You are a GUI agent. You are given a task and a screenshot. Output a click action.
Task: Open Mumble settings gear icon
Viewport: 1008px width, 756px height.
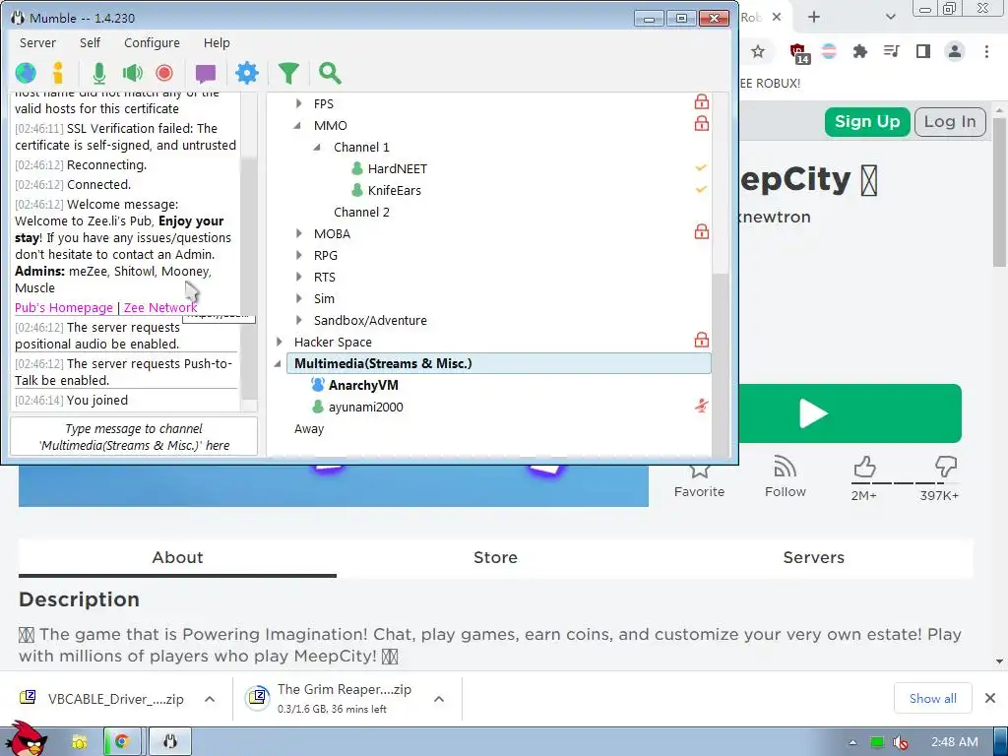(247, 73)
